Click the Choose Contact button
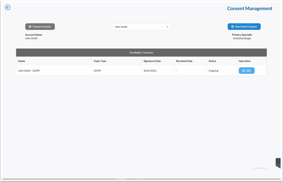Image resolution: width=283 pixels, height=182 pixels. 40,27
